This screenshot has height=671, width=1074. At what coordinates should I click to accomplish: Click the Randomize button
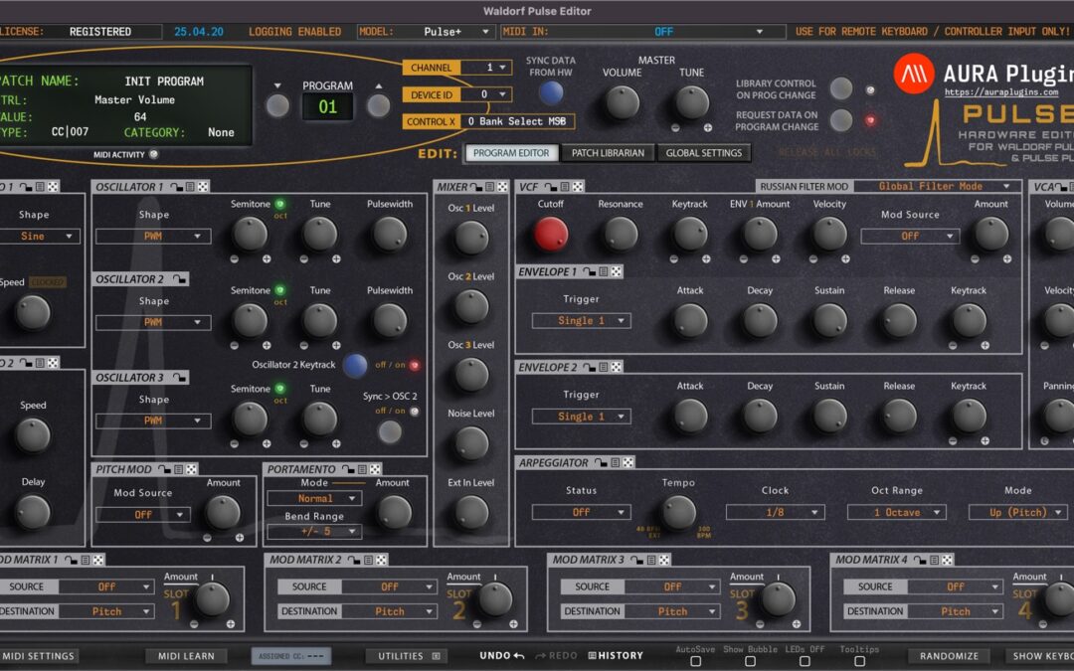(948, 655)
